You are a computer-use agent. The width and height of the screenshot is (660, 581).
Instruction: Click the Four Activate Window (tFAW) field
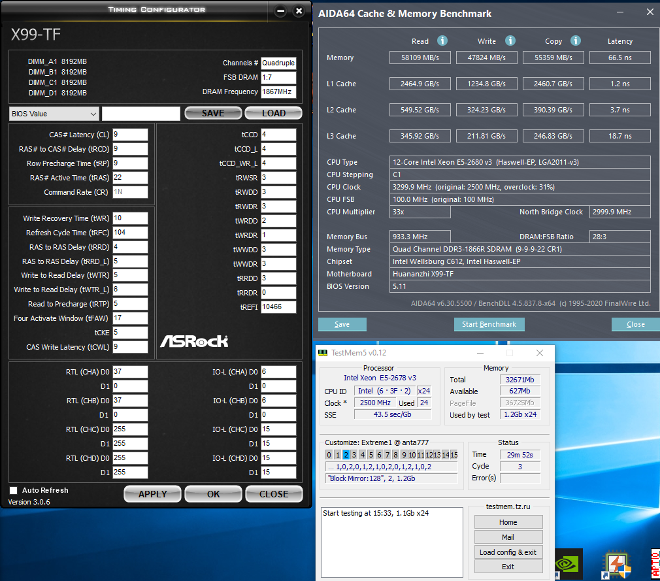click(x=130, y=318)
